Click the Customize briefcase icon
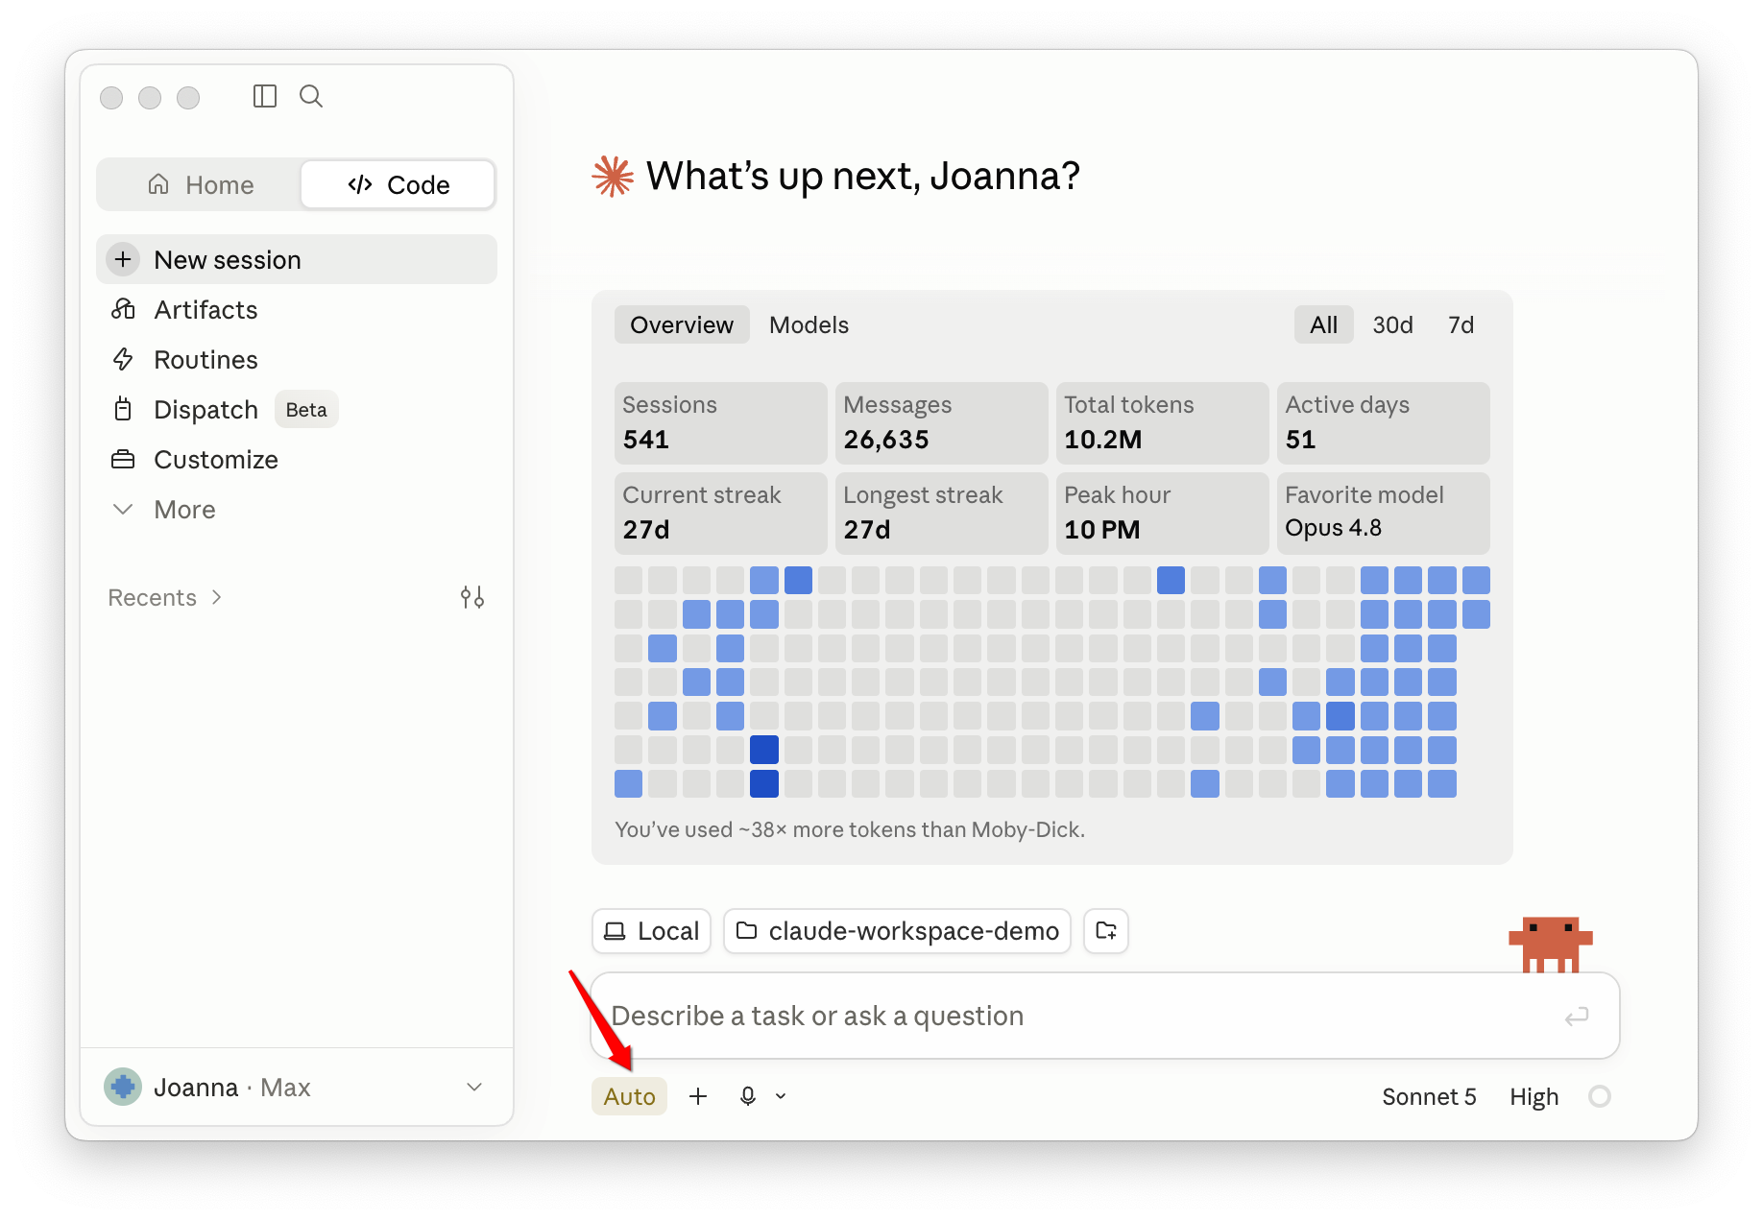 point(123,459)
